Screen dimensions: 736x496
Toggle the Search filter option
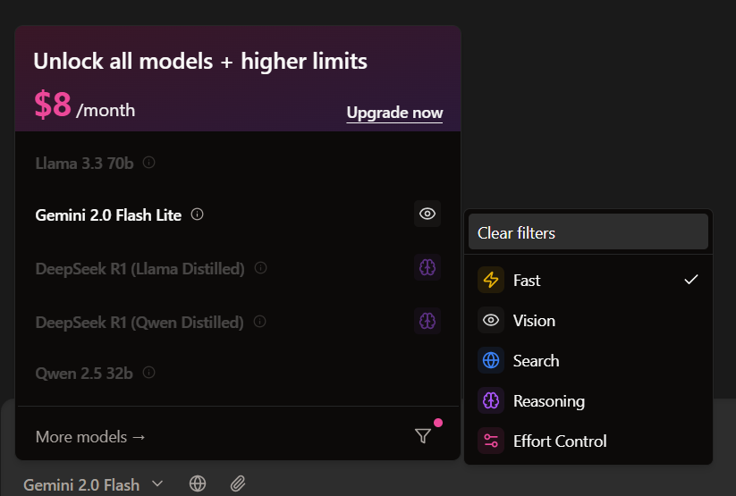pyautogui.click(x=588, y=360)
